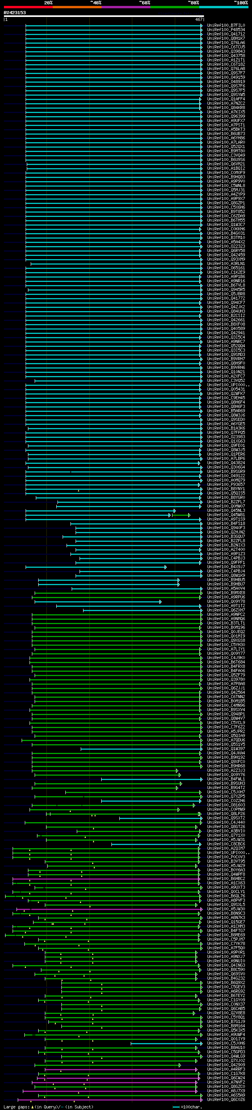Select the UniRef100_C5GPD3 entry
The image size is (252, 1110).
pyautogui.click(x=226, y=1052)
